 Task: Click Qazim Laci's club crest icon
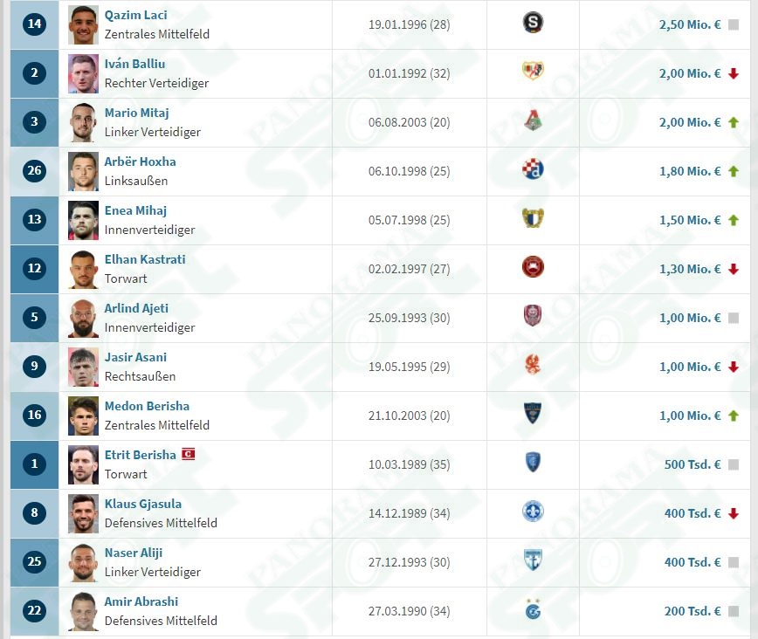tap(533, 22)
